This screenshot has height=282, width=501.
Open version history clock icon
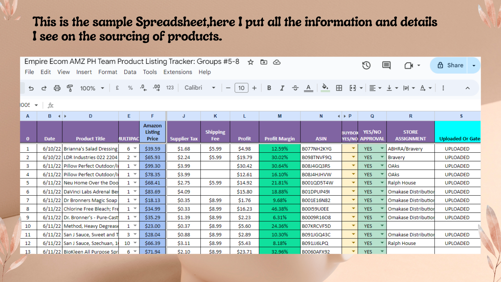366,65
